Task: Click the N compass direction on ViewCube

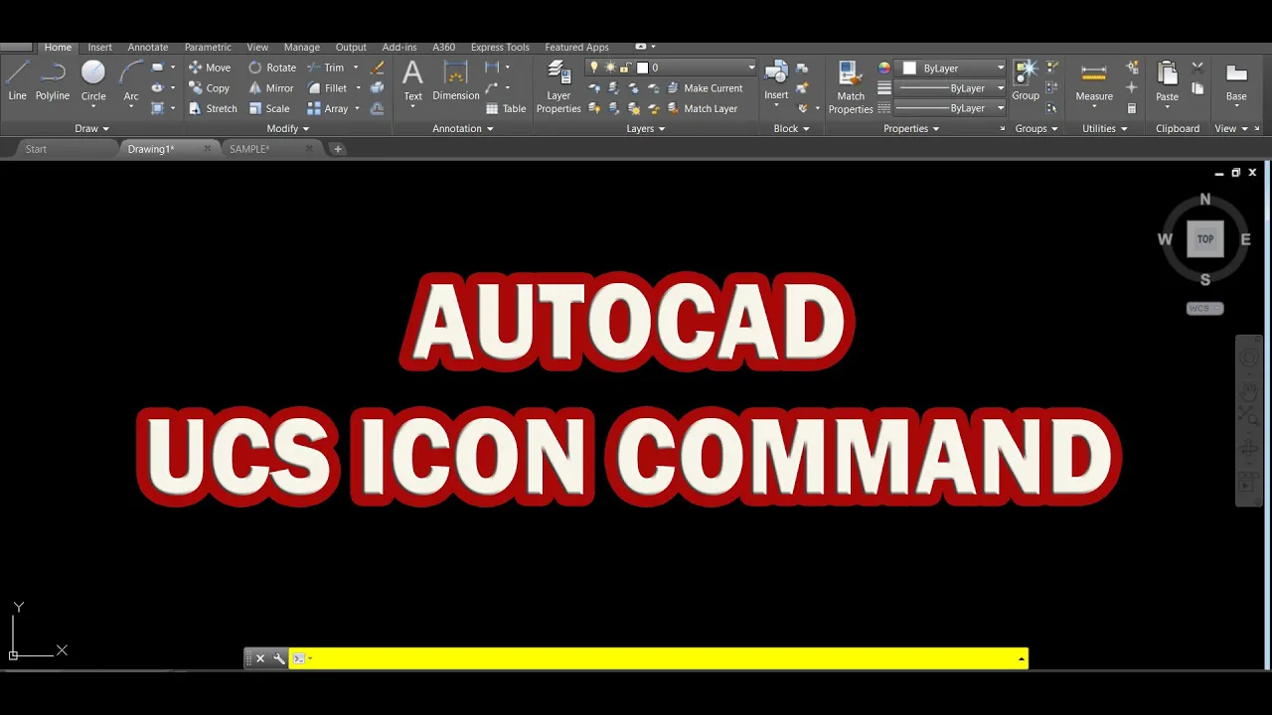Action: coord(1205,200)
